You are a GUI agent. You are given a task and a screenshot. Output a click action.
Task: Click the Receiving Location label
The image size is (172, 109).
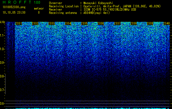coord(64,6)
